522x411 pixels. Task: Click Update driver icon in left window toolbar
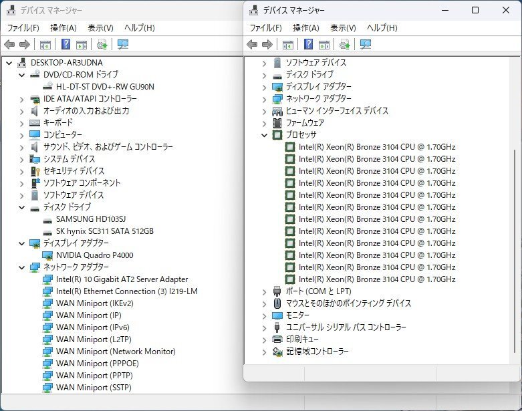coord(102,44)
